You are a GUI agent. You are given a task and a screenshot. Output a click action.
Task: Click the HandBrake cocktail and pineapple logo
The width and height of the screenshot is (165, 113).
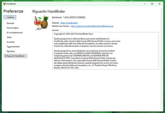point(41,23)
